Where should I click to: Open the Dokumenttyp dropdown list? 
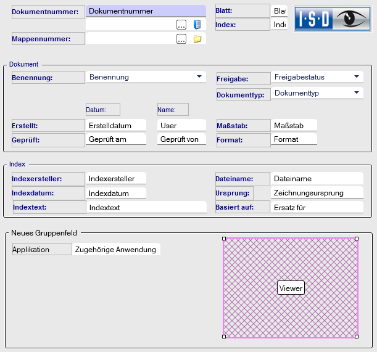pos(357,93)
